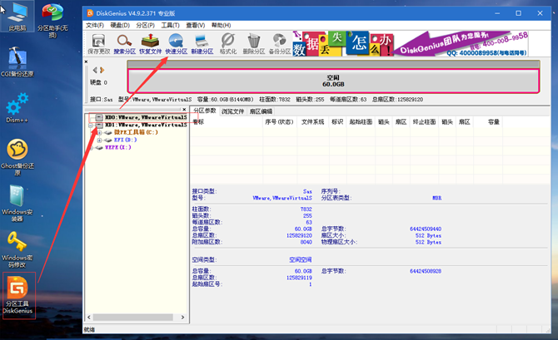The height and width of the screenshot is (340, 558).
Task: Open the Windows安装器 desktop icon
Action: click(17, 203)
